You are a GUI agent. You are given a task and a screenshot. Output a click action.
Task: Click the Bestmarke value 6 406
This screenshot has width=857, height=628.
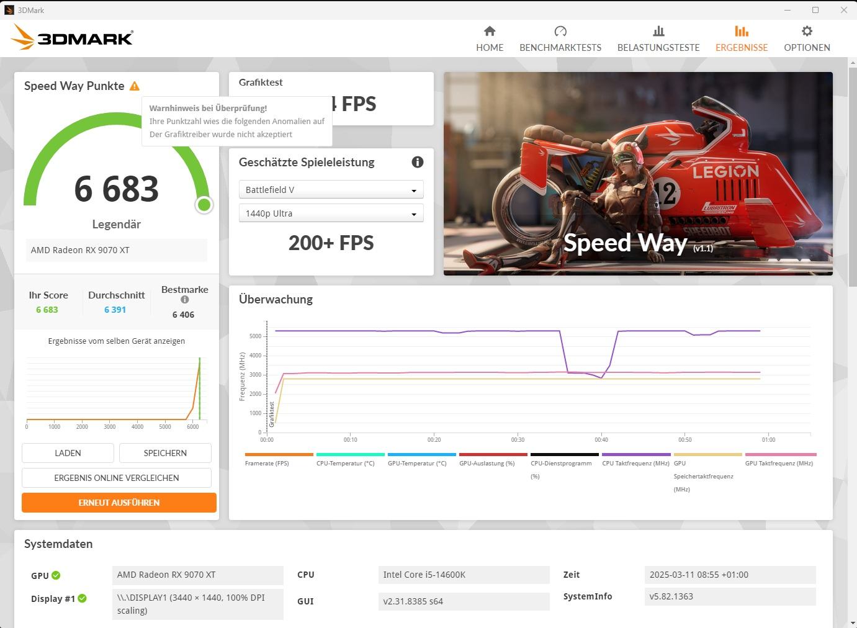(x=184, y=315)
